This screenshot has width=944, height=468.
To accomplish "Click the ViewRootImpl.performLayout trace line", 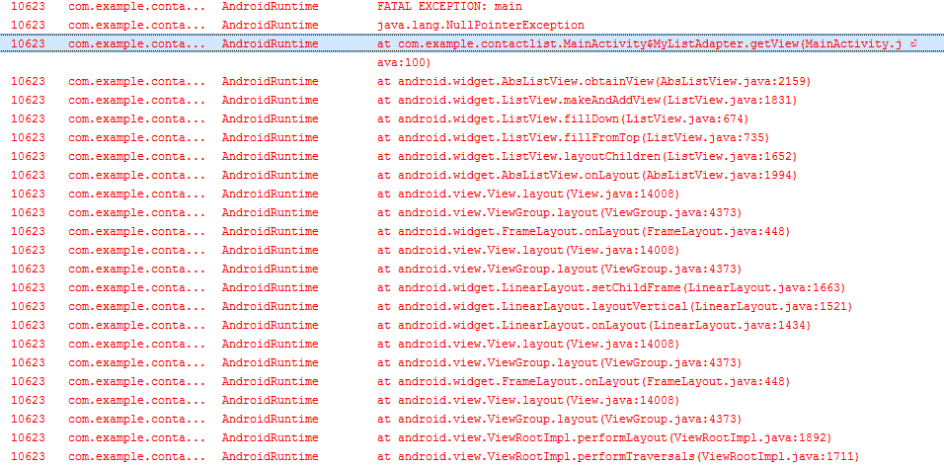I will 603,437.
